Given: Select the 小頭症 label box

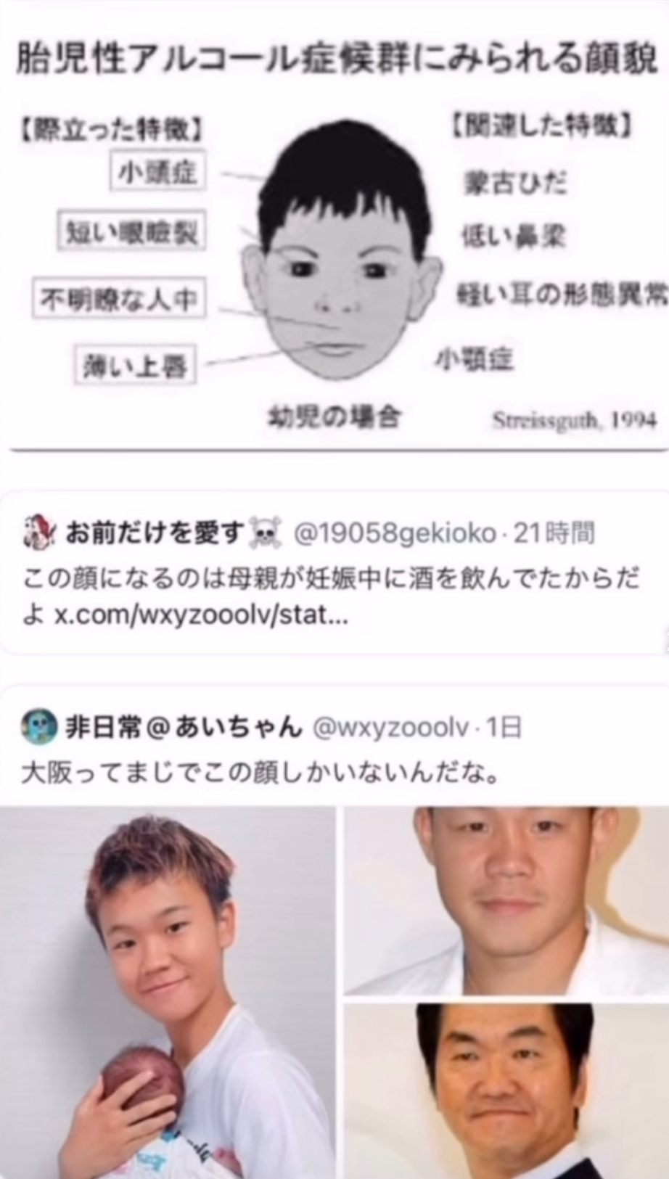Looking at the screenshot, I should click(157, 171).
